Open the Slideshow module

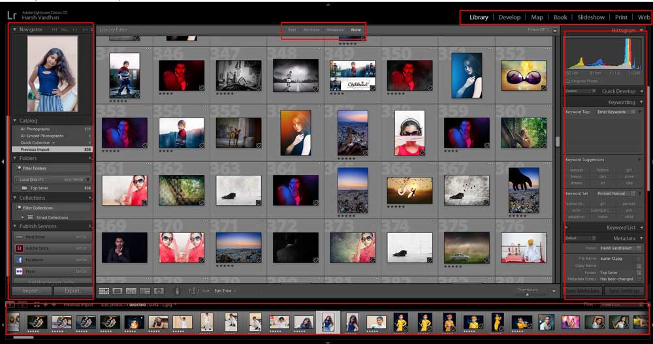click(x=590, y=18)
